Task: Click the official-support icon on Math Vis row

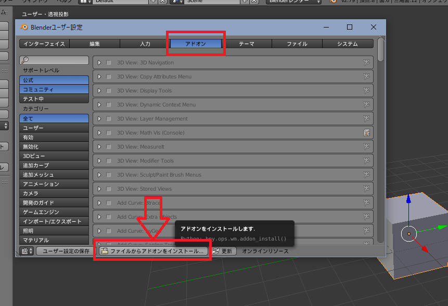Action: coord(367,132)
